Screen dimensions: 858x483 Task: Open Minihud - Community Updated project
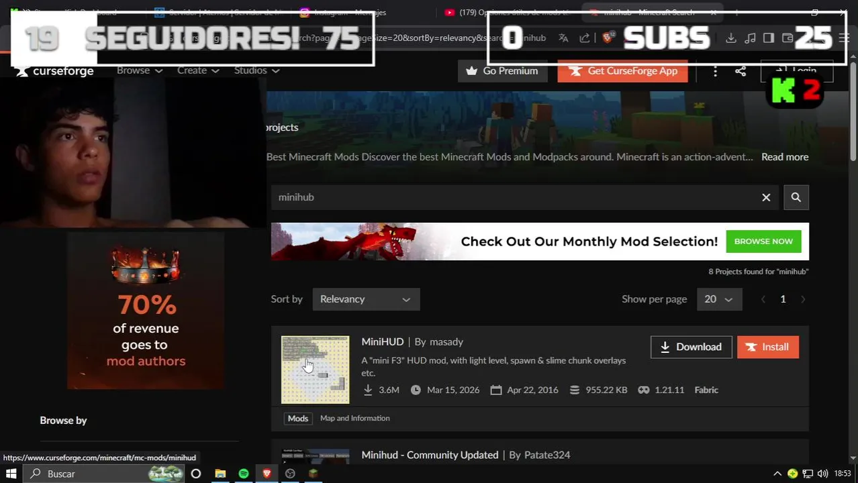[x=430, y=455]
